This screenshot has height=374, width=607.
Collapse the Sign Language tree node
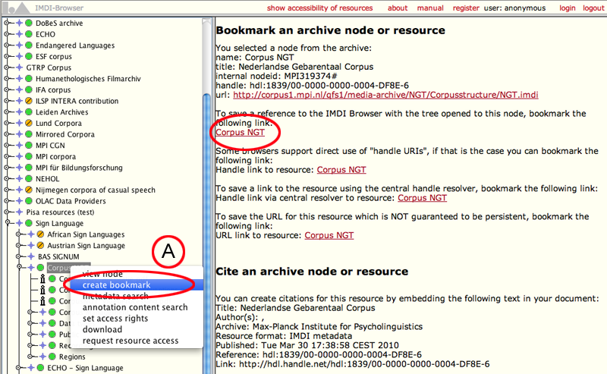point(7,223)
